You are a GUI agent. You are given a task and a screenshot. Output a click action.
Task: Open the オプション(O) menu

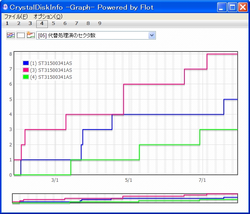tap(47, 17)
